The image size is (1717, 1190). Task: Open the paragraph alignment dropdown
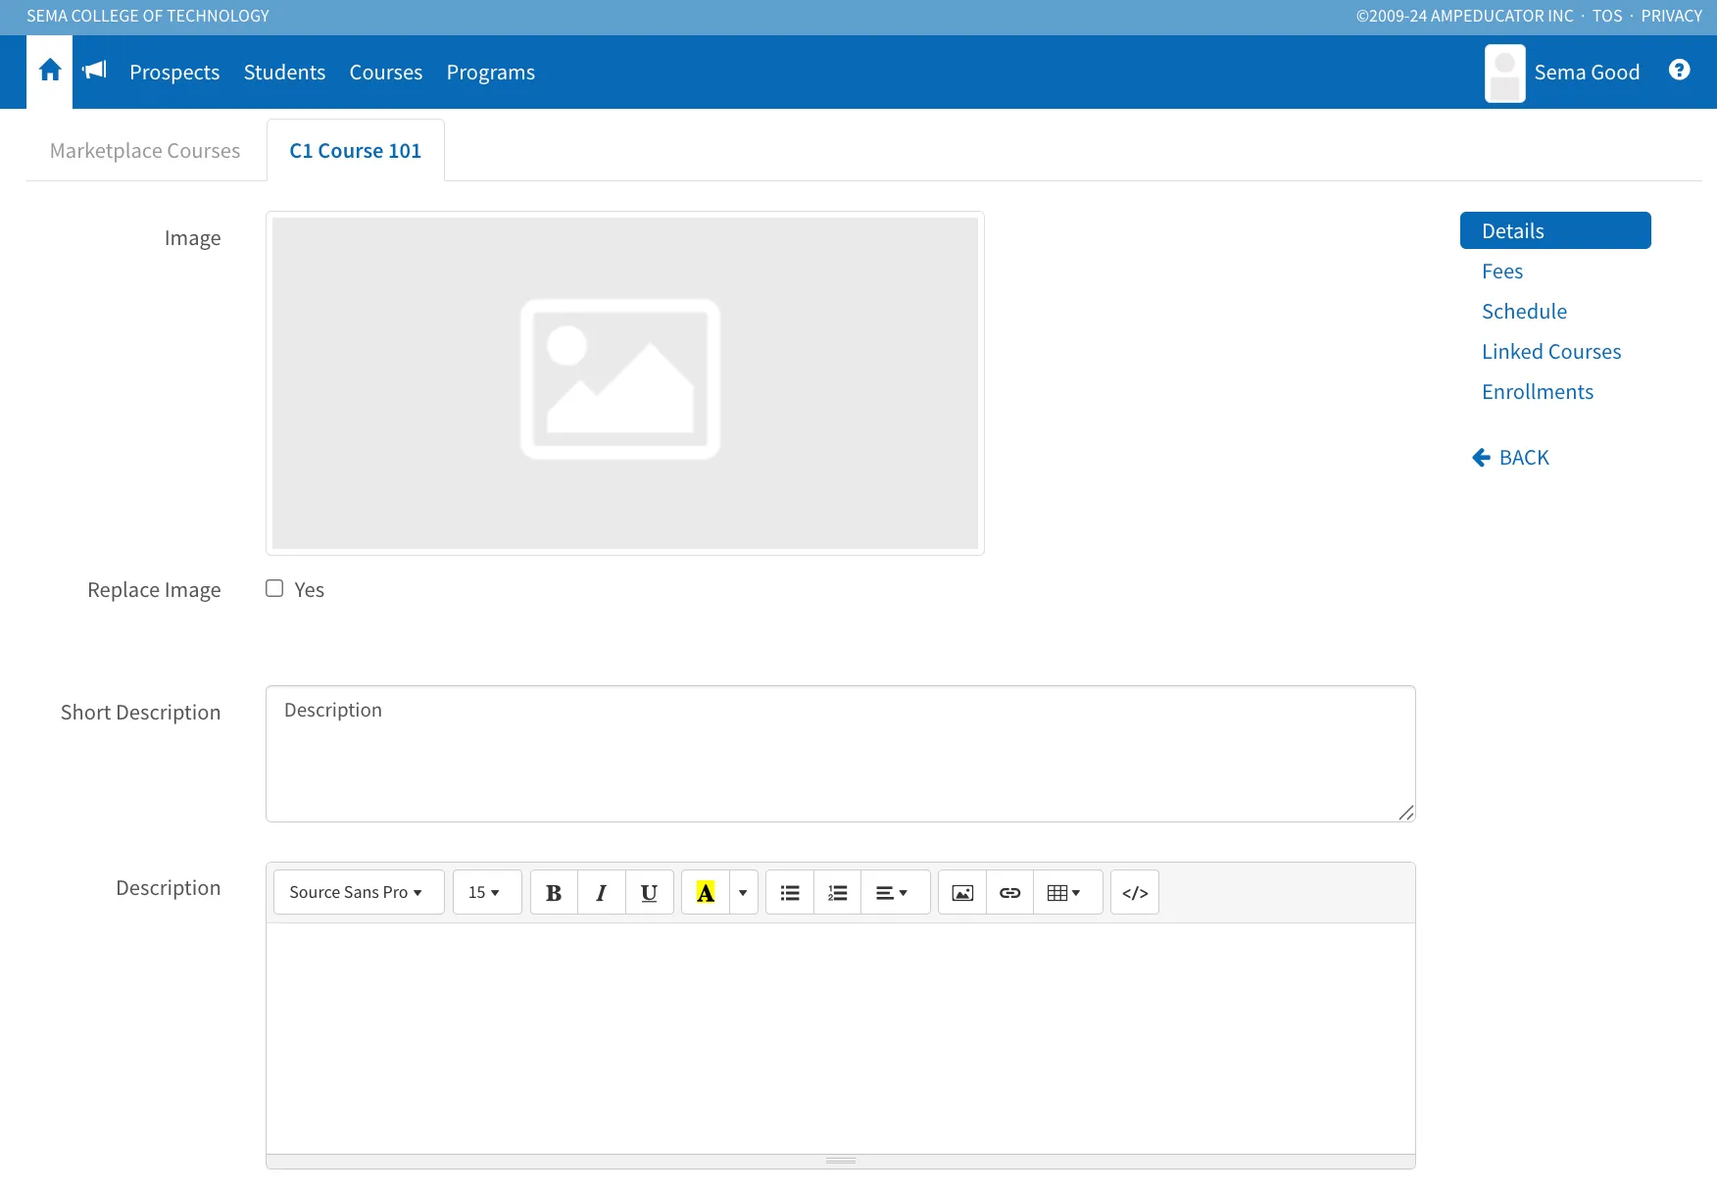pyautogui.click(x=896, y=892)
